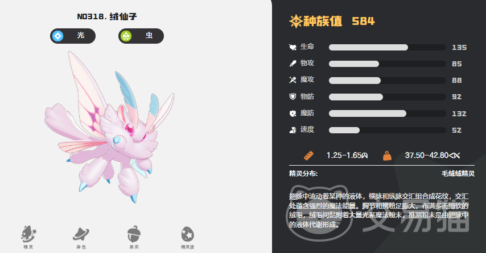The width and height of the screenshot is (486, 253).
Task: Click the 速度 stat bar
Action: tap(387, 130)
